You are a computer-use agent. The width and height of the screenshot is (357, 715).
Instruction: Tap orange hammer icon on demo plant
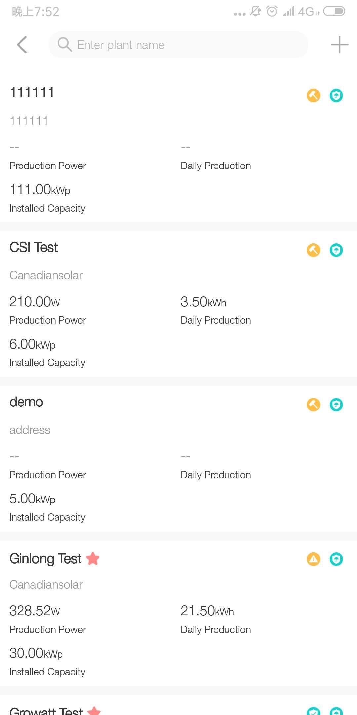point(313,405)
